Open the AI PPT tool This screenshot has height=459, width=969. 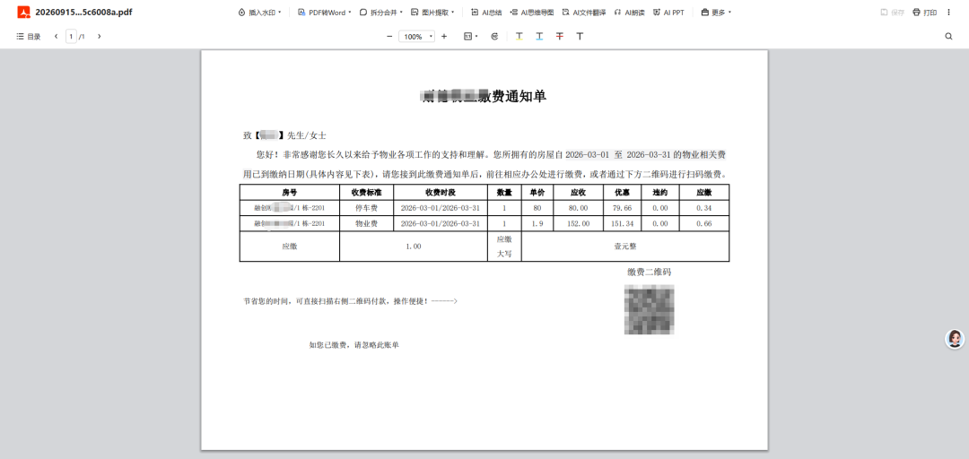(x=668, y=13)
